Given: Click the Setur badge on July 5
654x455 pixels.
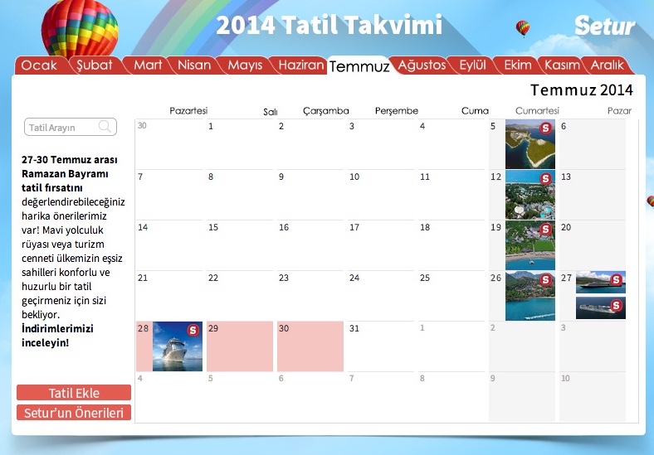Looking at the screenshot, I should pyautogui.click(x=546, y=128).
